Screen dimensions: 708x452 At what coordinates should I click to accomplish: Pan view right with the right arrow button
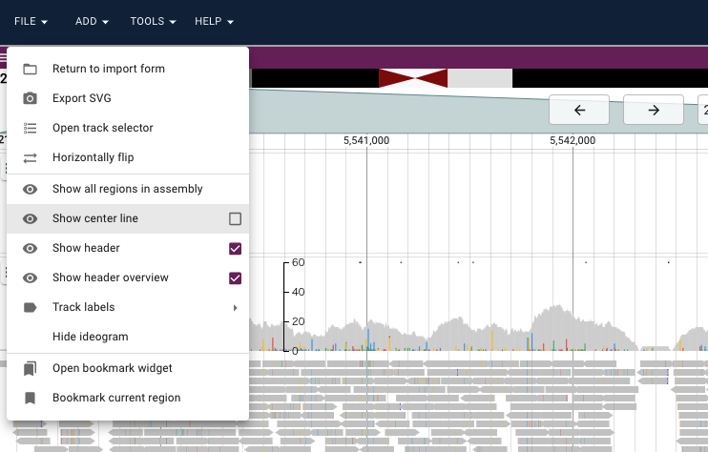(654, 110)
